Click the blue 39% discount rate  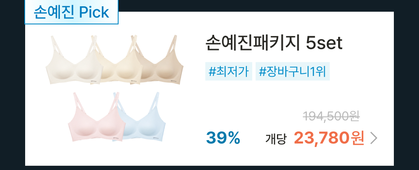[223, 139]
